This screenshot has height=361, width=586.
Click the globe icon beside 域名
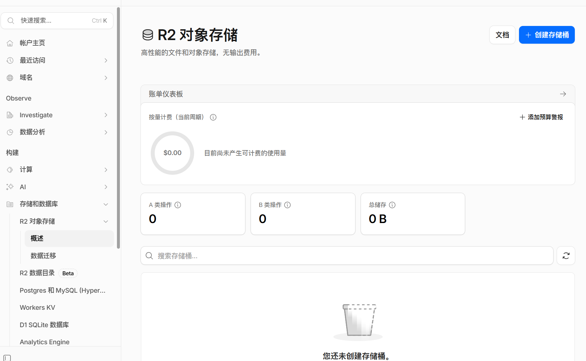(x=10, y=78)
